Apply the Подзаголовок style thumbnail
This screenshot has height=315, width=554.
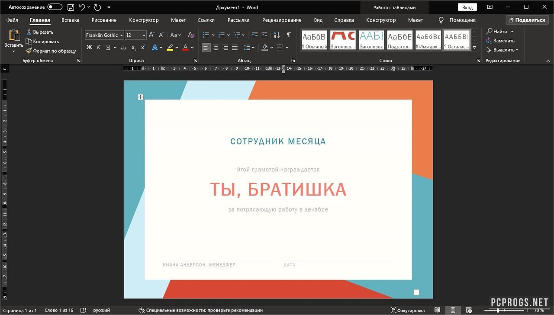pyautogui.click(x=399, y=40)
